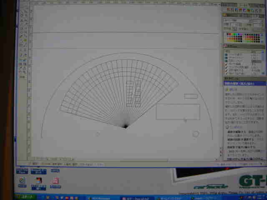Click the pink icon heading the list panel
The height and width of the screenshot is (200, 267).
226,46
